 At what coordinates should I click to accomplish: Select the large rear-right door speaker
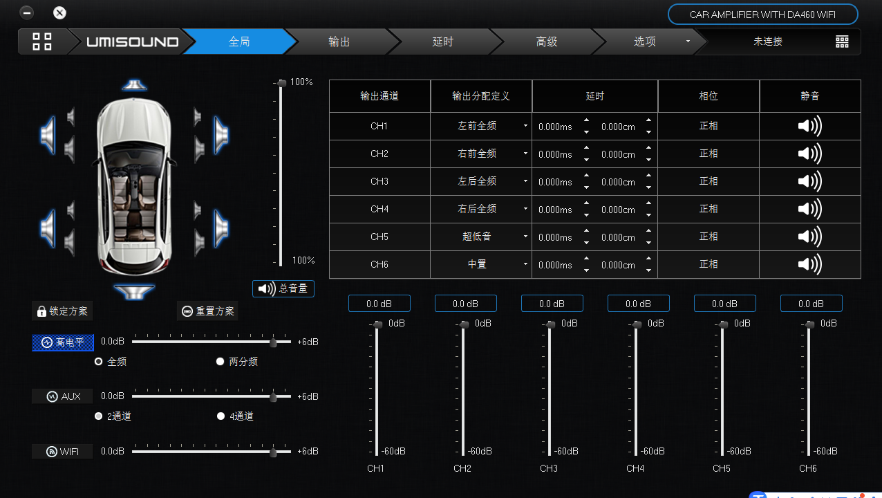(220, 228)
